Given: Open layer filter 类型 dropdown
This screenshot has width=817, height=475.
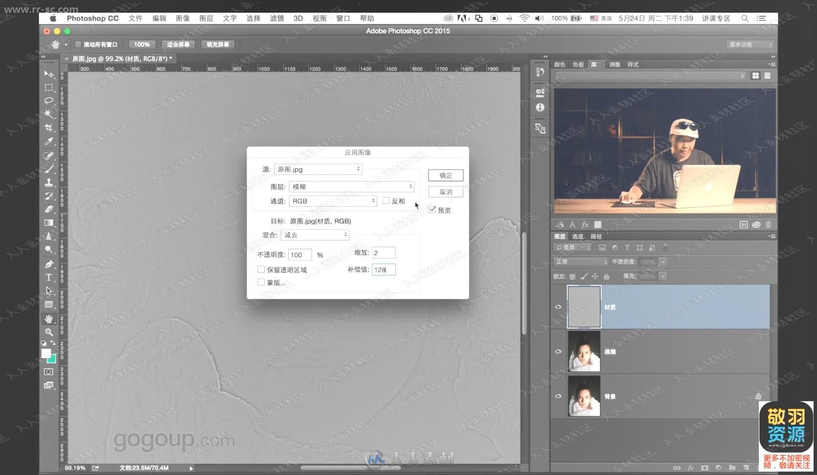Looking at the screenshot, I should click(573, 248).
